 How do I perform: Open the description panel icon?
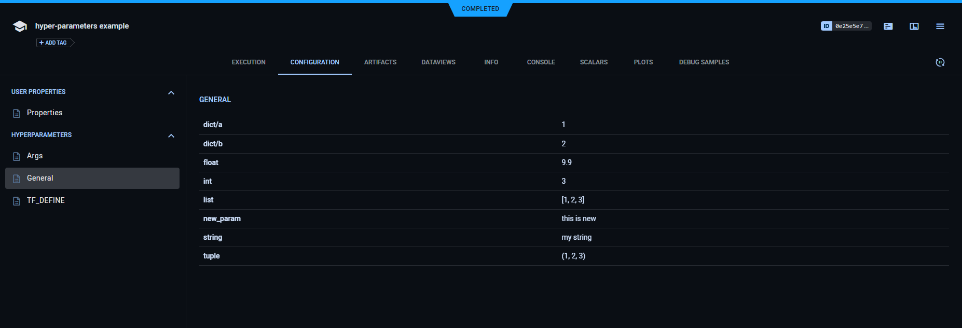tap(888, 26)
